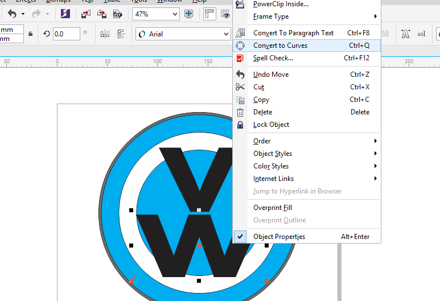The width and height of the screenshot is (440, 301).
Task: Click the Import icon in toolbar
Action: (x=86, y=14)
